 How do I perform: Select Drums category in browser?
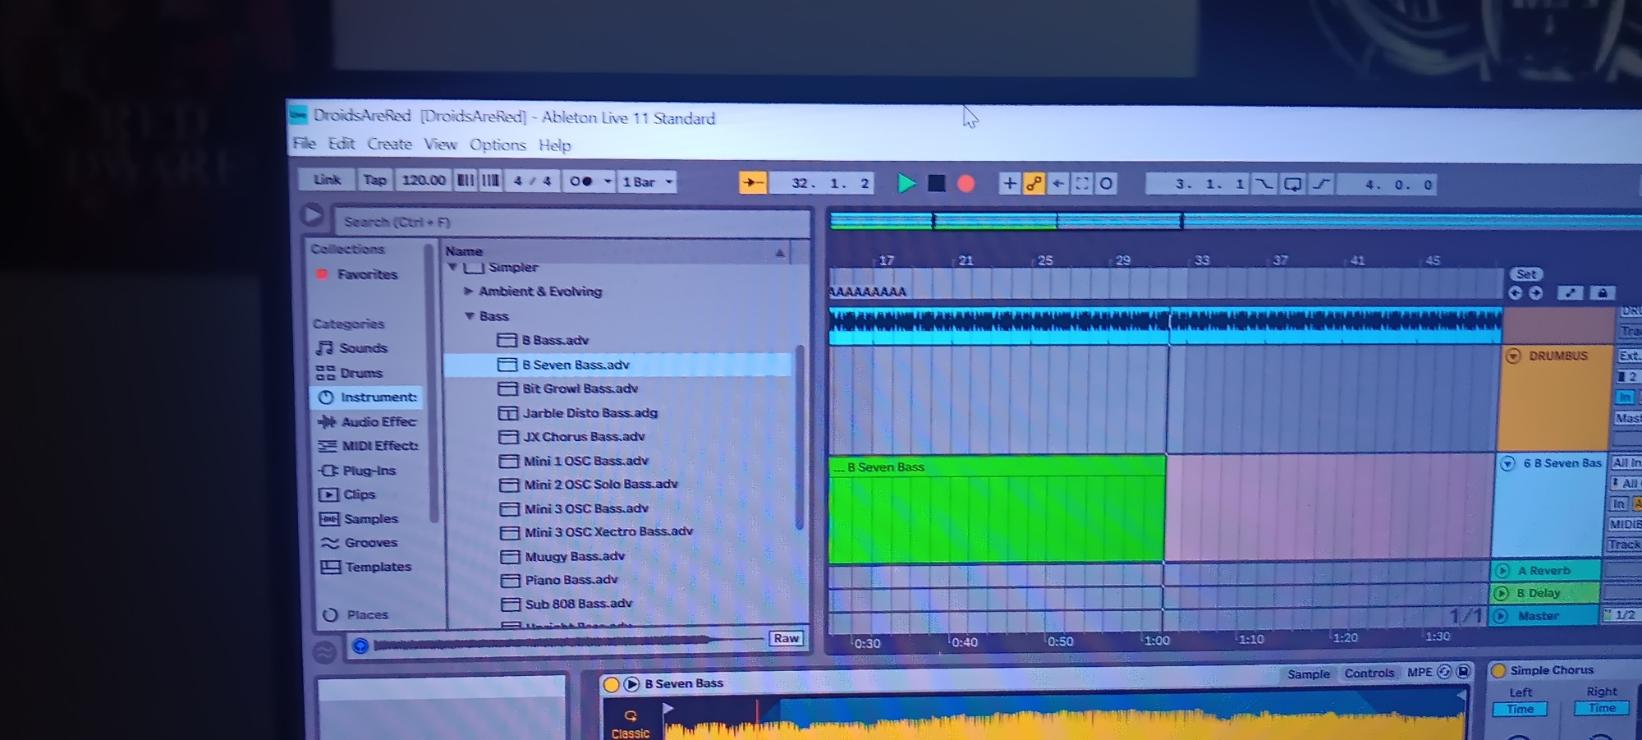(361, 373)
